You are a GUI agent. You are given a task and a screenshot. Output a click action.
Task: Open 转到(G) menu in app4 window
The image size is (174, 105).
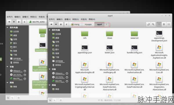[x=75, y=19]
